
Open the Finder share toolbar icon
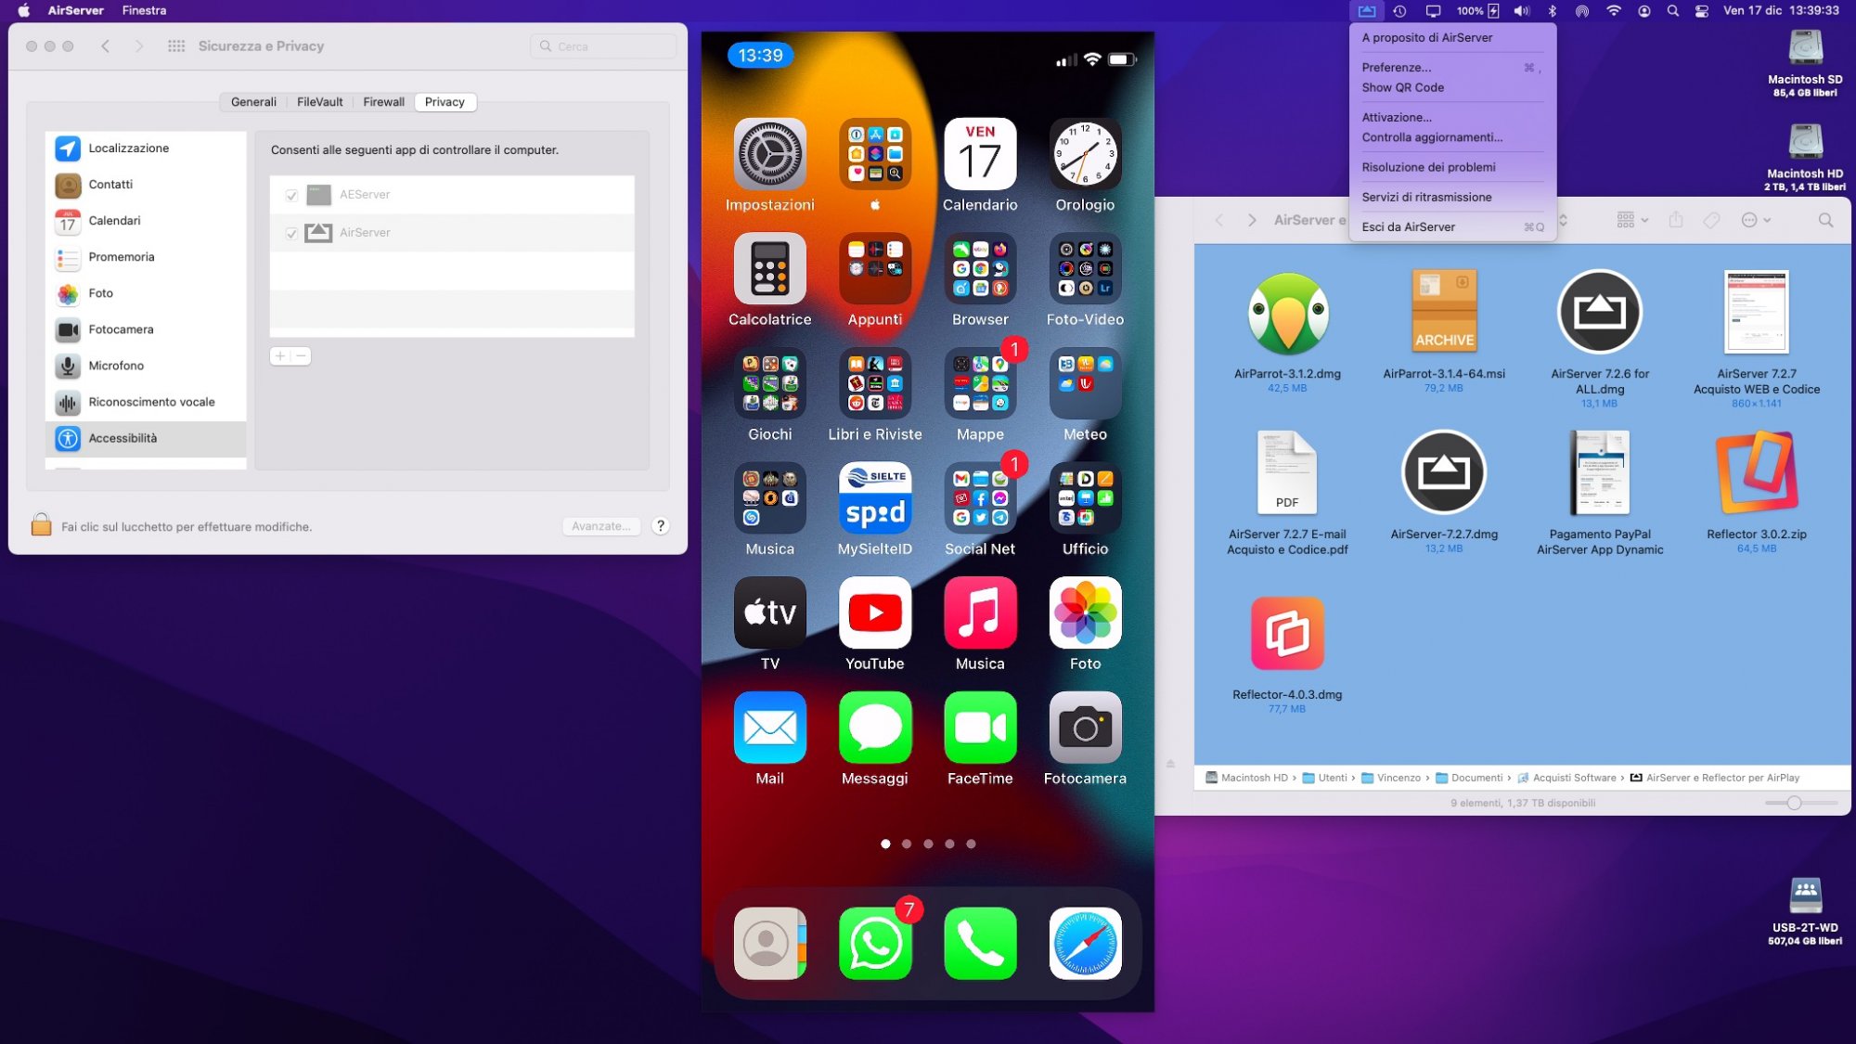1675,220
